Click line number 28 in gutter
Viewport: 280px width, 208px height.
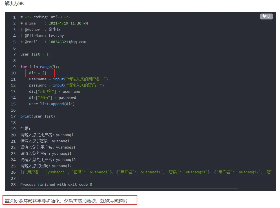(13, 184)
